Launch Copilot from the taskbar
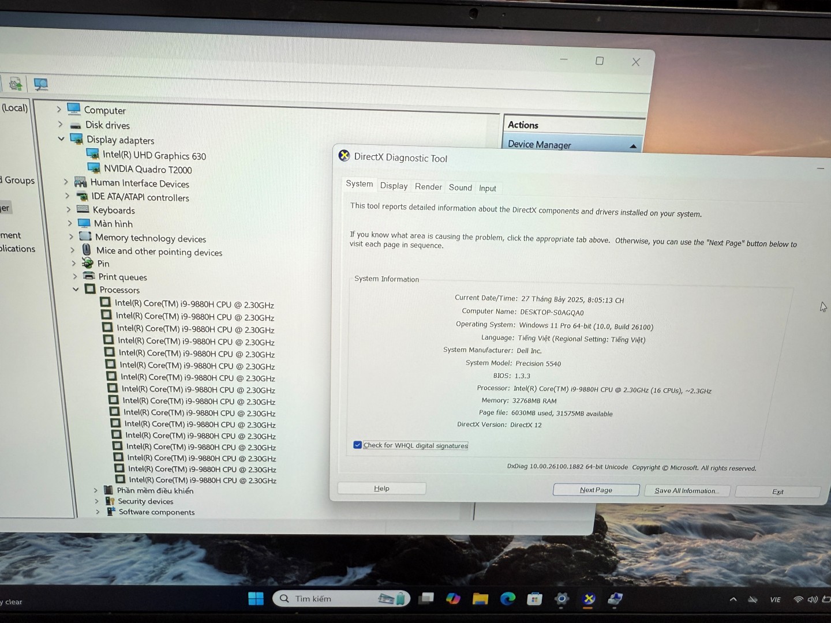This screenshot has height=623, width=831. point(453,598)
